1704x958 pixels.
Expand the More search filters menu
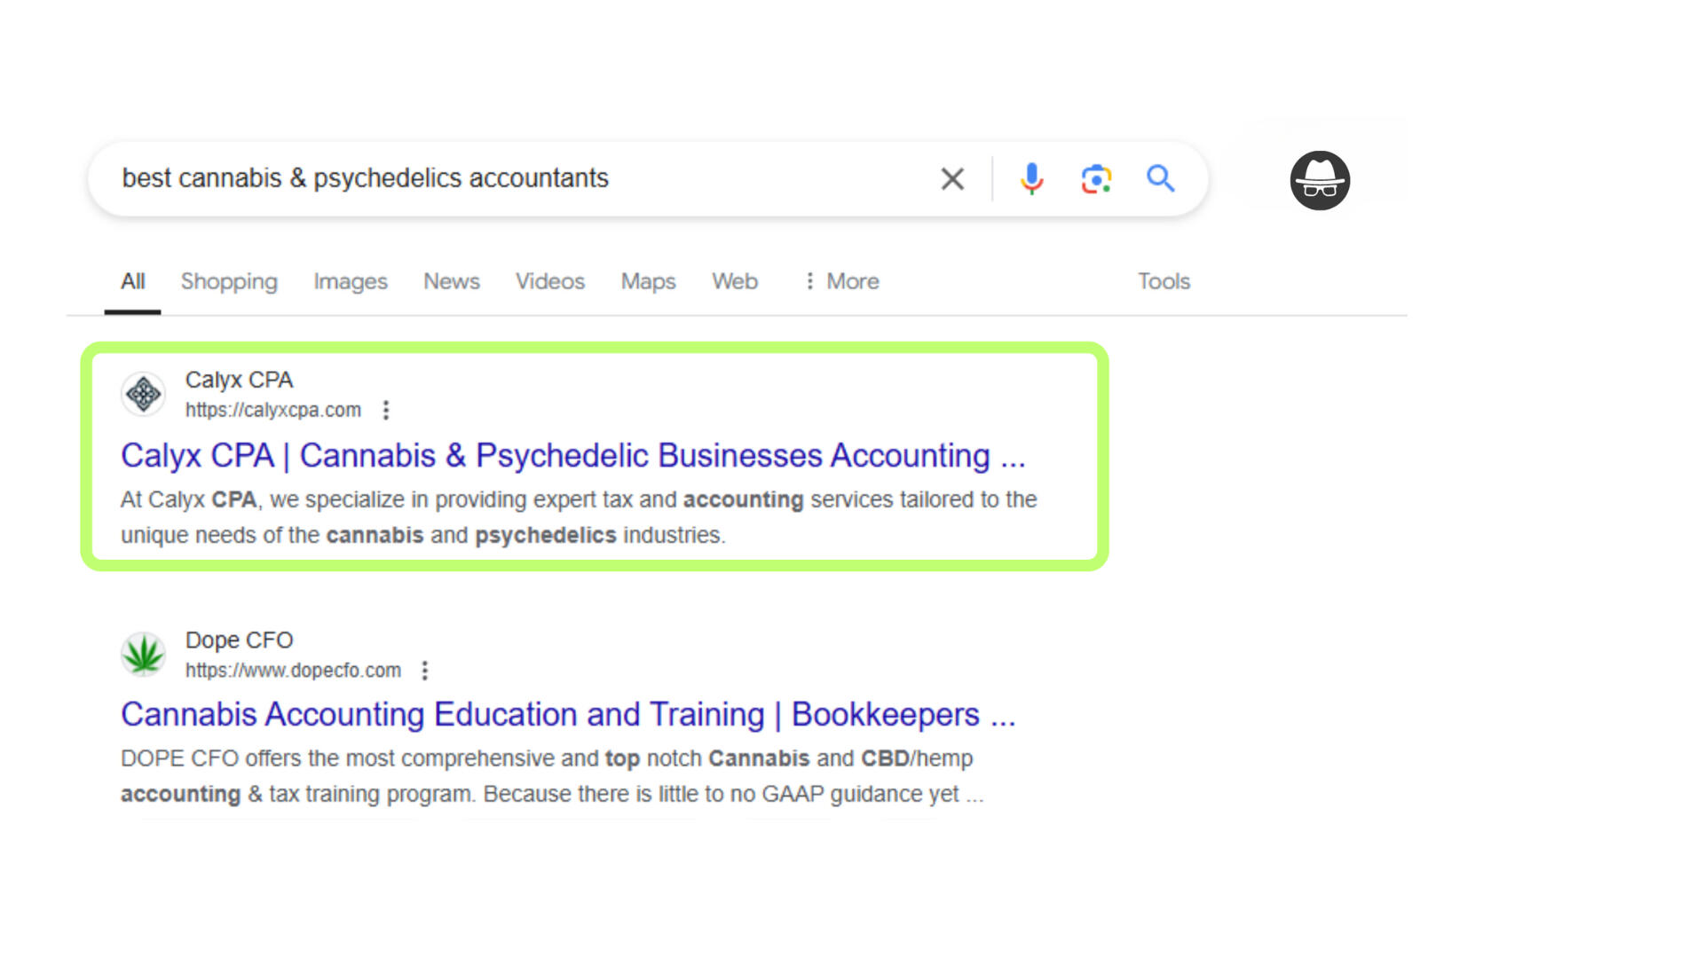click(841, 281)
